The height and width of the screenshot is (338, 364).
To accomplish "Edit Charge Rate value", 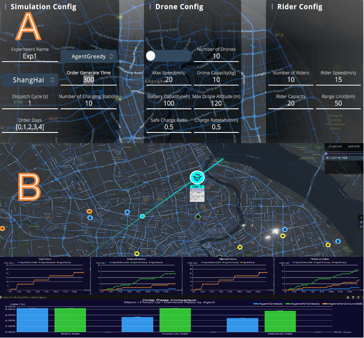I will tap(216, 127).
